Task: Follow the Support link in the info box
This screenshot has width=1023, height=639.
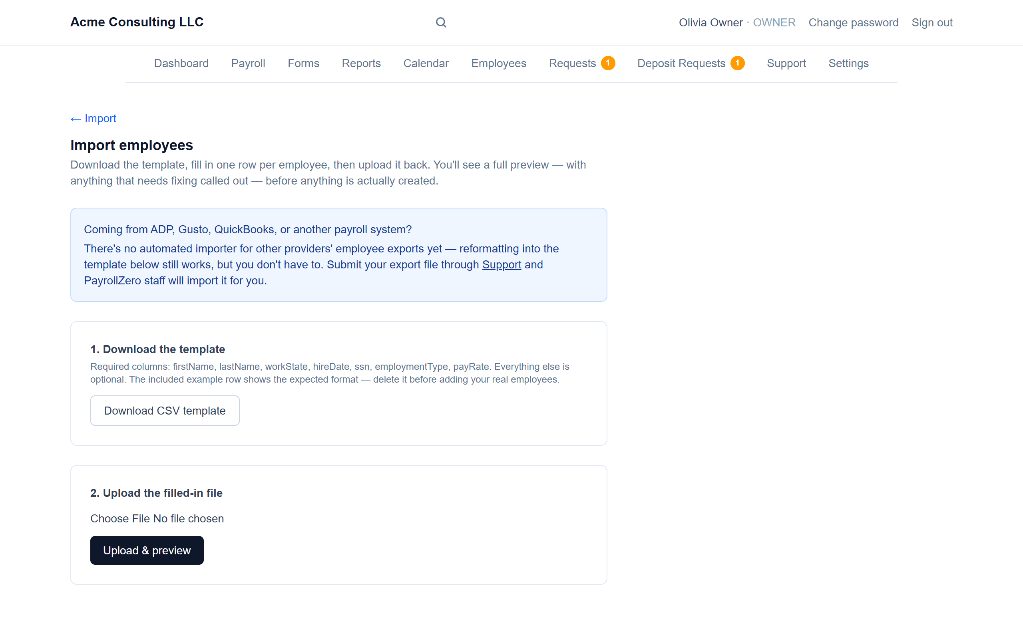Action: tap(502, 264)
